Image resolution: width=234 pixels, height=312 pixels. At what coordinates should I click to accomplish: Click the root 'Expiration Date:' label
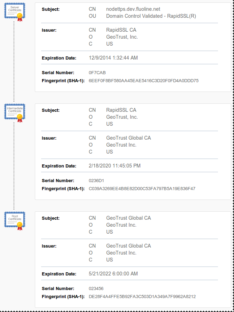(x=59, y=274)
